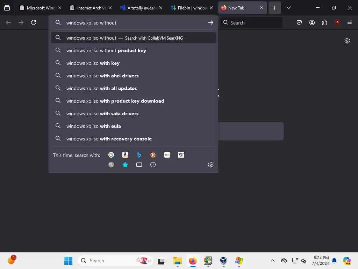Open the widgets icon with badge 1
The height and width of the screenshot is (269, 358).
click(12, 260)
